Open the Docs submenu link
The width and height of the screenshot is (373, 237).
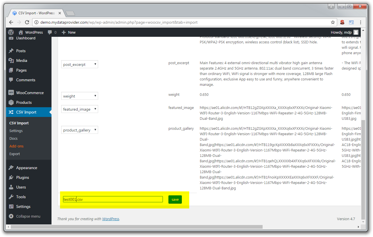pos(13,138)
